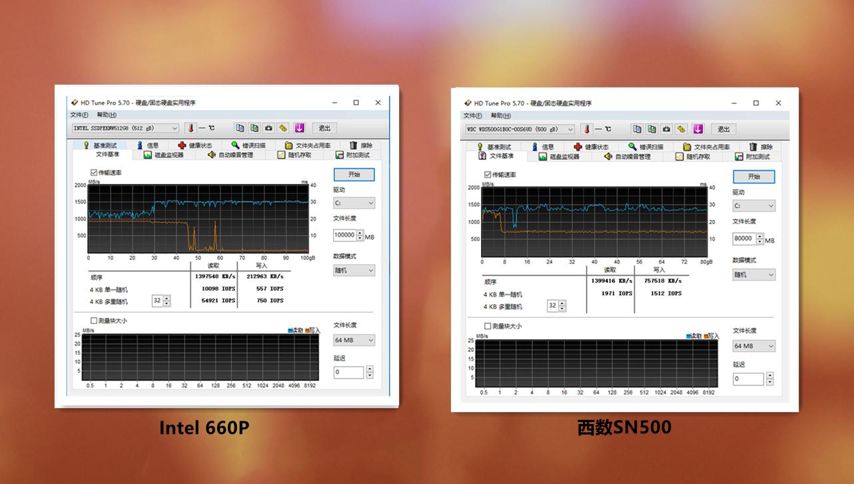854x484 pixels.
Task: Switch to 信息 tab in Intel window
Action: (148, 145)
